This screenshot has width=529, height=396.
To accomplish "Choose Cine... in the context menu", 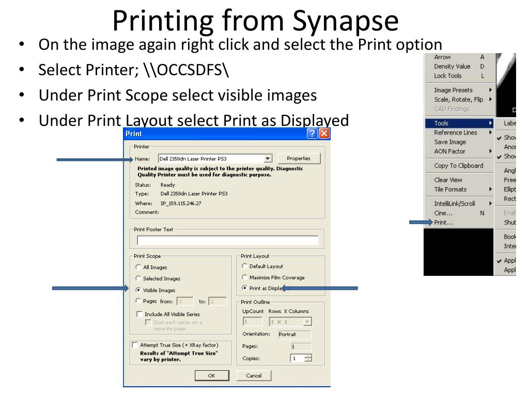I will (459, 213).
